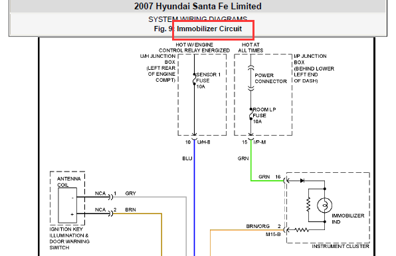Click the 'BLU' wire color label
Viewport: 396px width, 256px height.
pyautogui.click(x=187, y=158)
